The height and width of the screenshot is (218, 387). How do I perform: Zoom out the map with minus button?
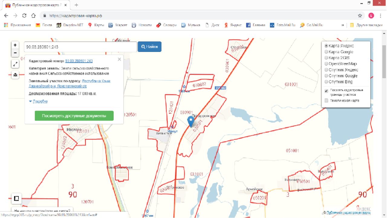(15, 53)
